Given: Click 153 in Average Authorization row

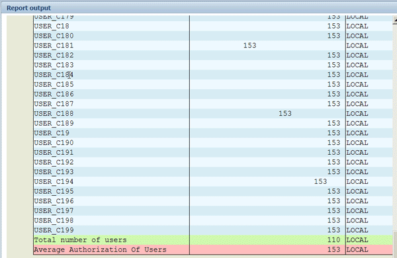Looking at the screenshot, I should coord(333,249).
